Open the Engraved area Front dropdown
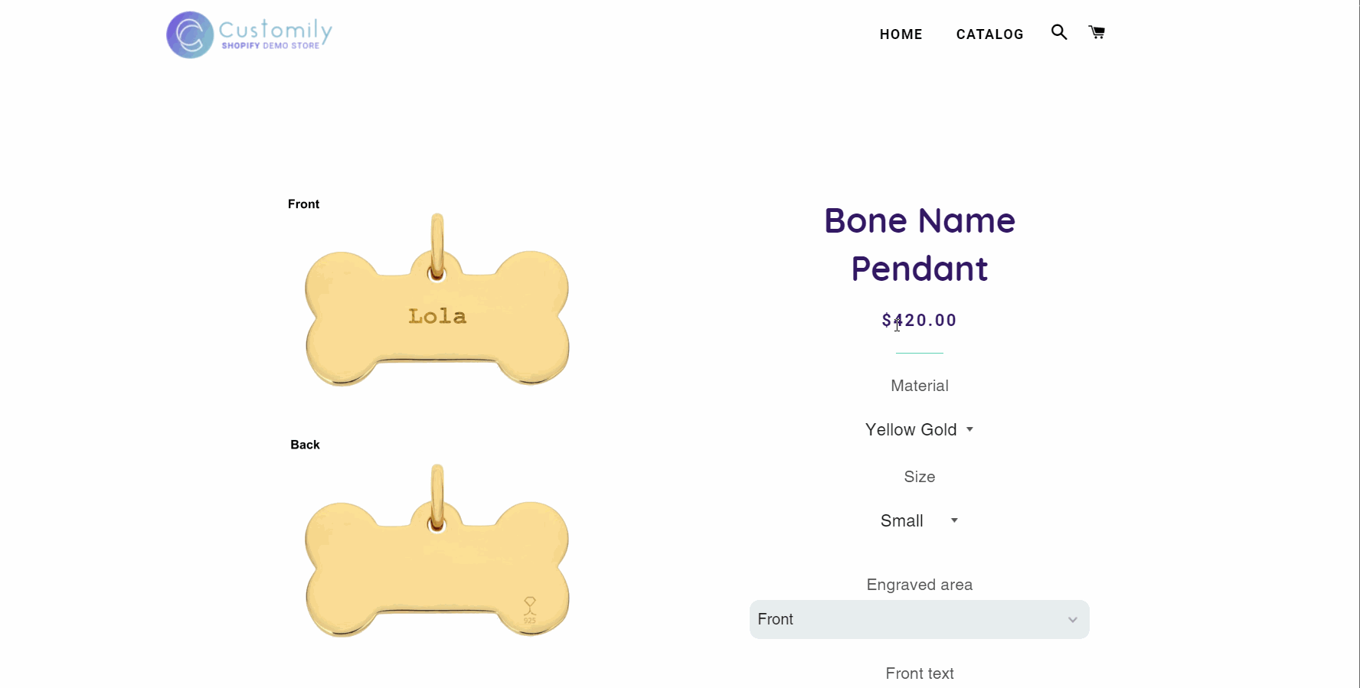Viewport: 1360px width, 688px height. pyautogui.click(x=919, y=619)
